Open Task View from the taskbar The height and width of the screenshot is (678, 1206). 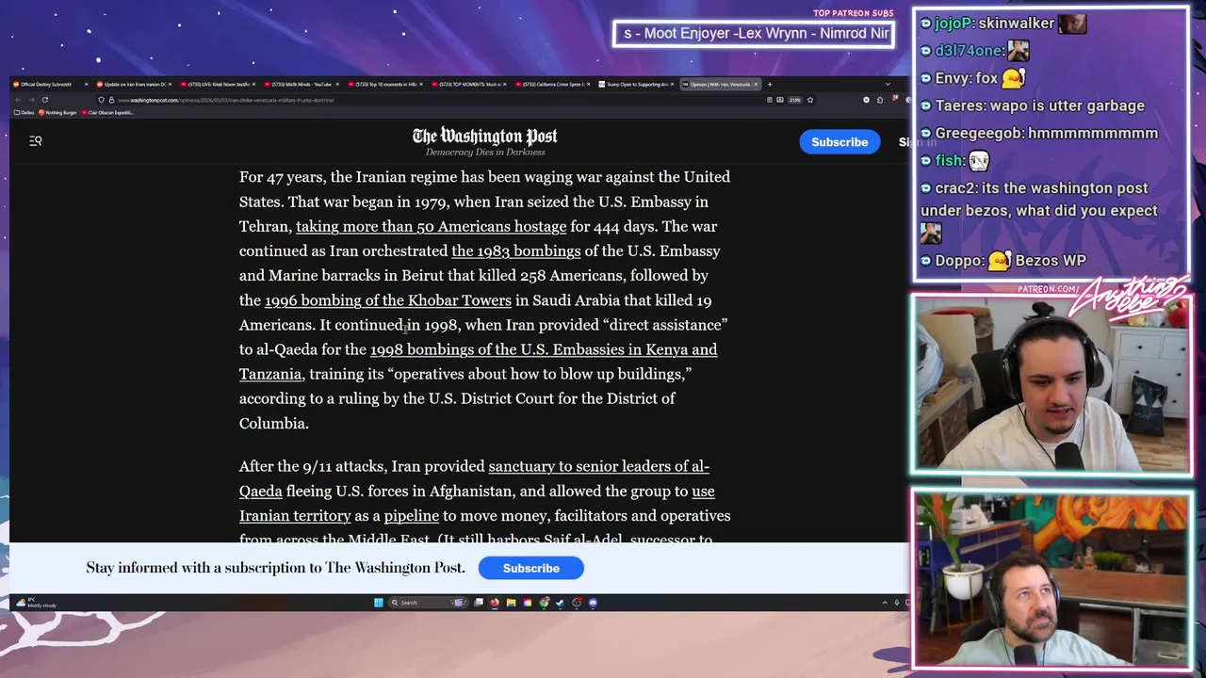tap(479, 603)
